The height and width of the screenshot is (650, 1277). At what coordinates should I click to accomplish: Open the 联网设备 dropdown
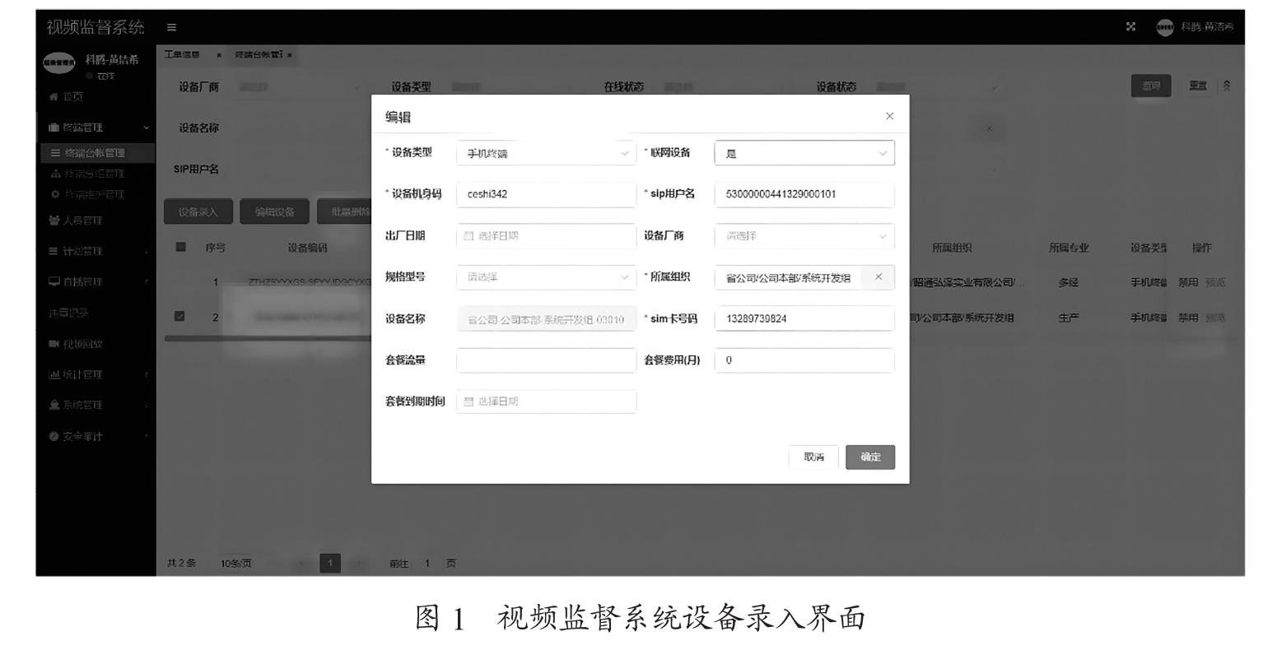pyautogui.click(x=804, y=153)
